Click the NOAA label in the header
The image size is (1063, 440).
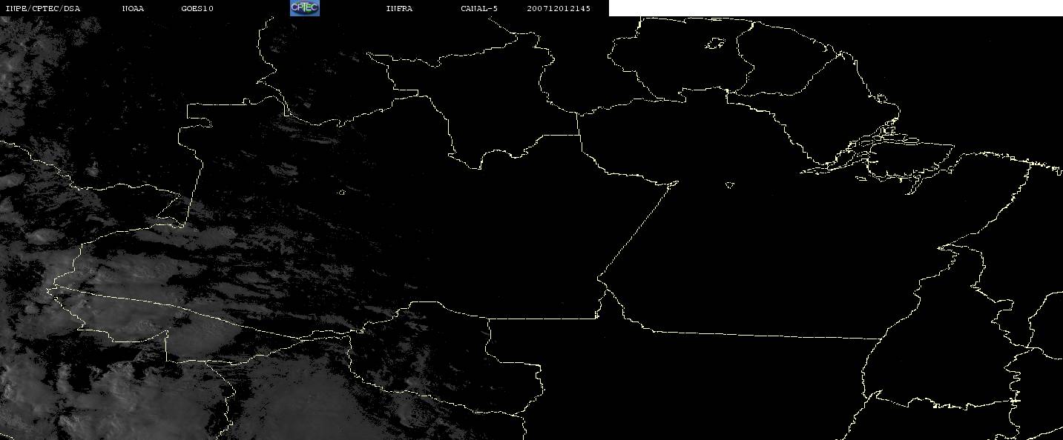coord(133,8)
